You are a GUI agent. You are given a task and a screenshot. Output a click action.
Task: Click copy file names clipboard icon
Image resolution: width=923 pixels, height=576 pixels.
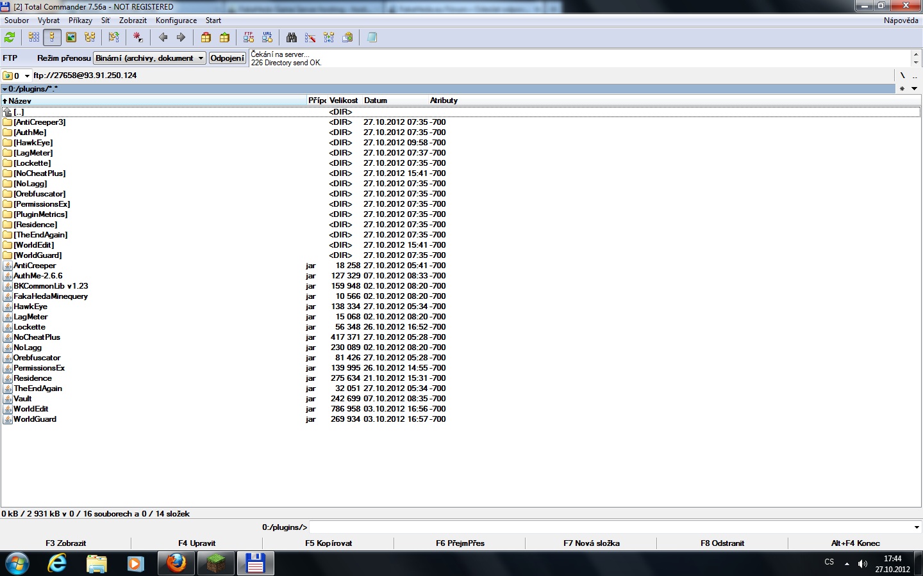(x=347, y=38)
